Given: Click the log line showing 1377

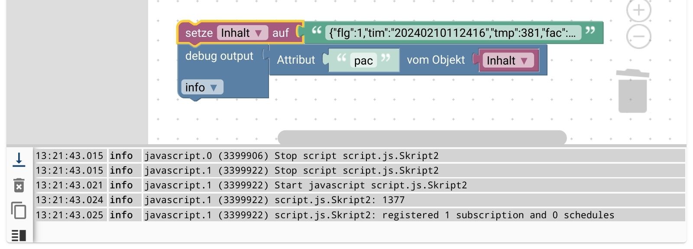Looking at the screenshot, I should [340, 200].
